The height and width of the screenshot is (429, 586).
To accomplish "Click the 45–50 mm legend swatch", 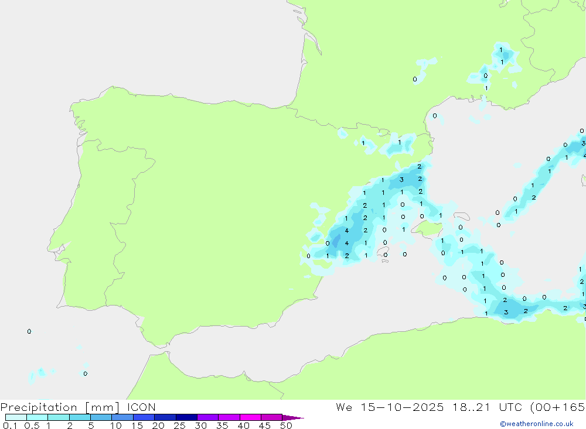I will (272, 417).
